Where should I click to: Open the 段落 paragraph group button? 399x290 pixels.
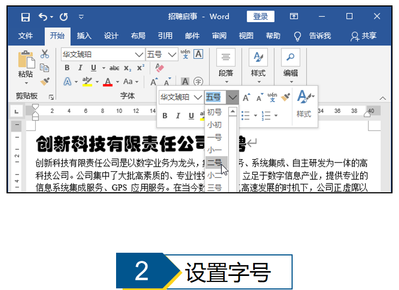click(226, 66)
